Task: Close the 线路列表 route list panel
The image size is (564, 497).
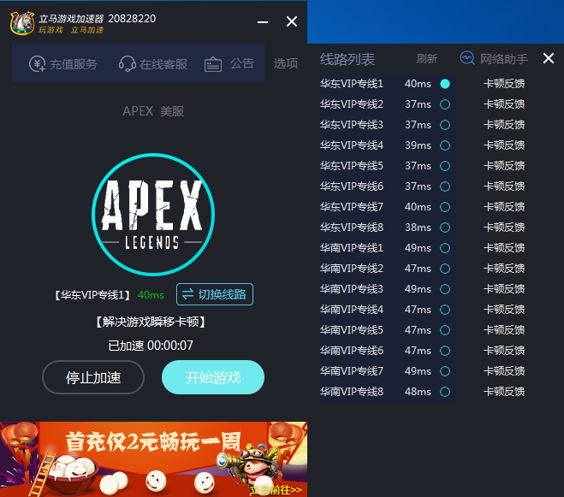Action: point(549,58)
